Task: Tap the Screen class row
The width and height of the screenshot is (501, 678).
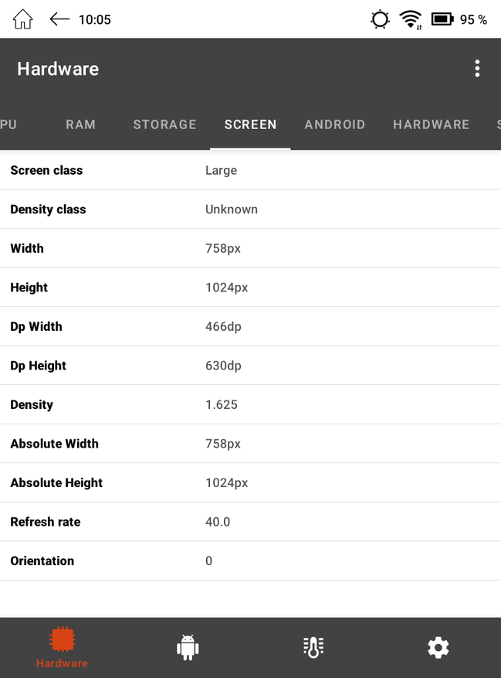Action: coord(250,170)
